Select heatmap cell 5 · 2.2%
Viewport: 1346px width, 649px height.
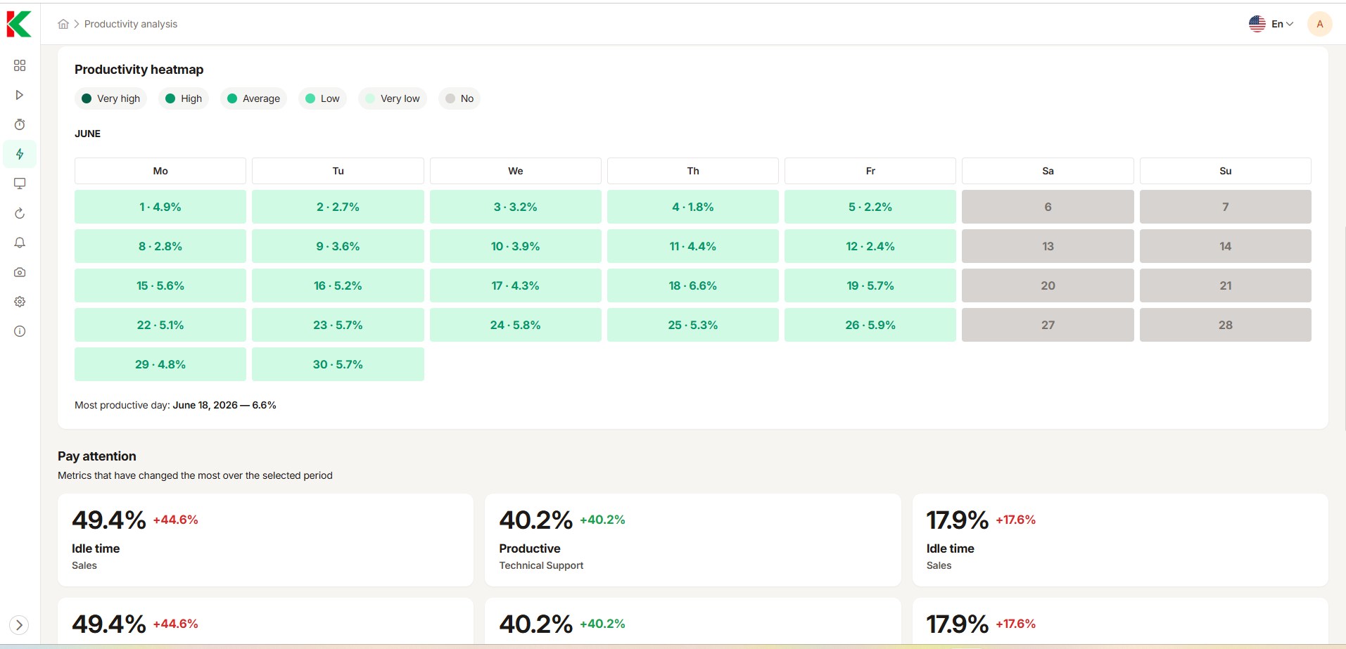[870, 207]
